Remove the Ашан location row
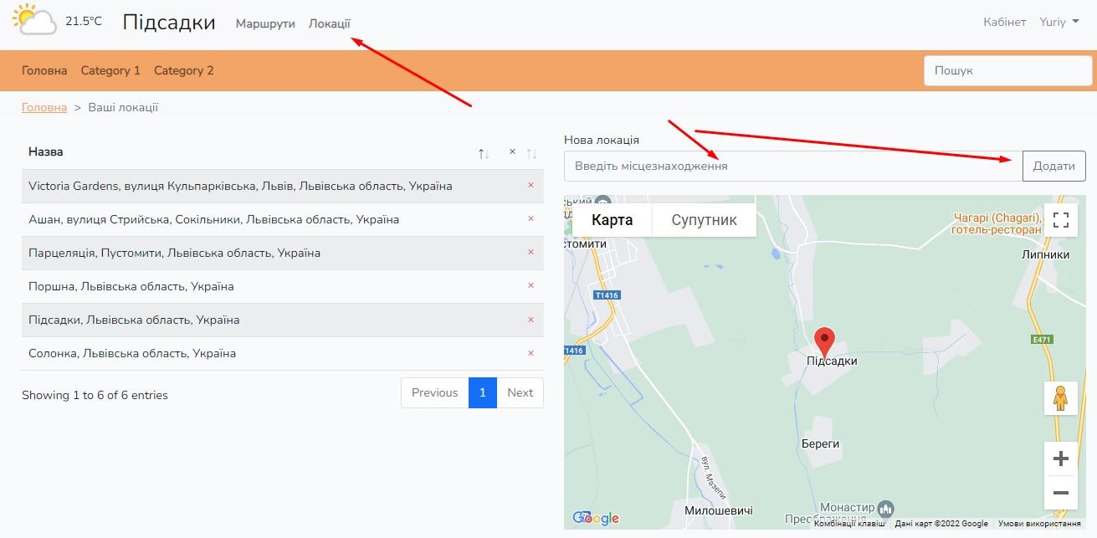Image resolution: width=1097 pixels, height=538 pixels. coord(531,218)
